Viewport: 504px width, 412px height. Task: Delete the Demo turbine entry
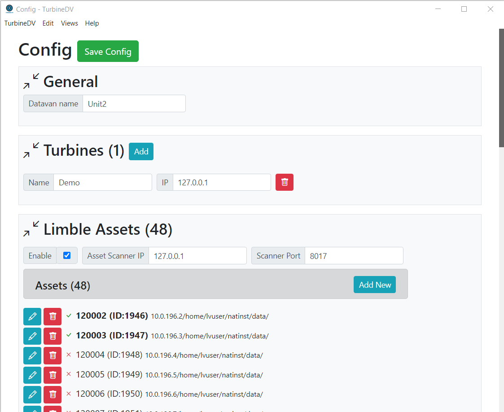pyautogui.click(x=285, y=182)
